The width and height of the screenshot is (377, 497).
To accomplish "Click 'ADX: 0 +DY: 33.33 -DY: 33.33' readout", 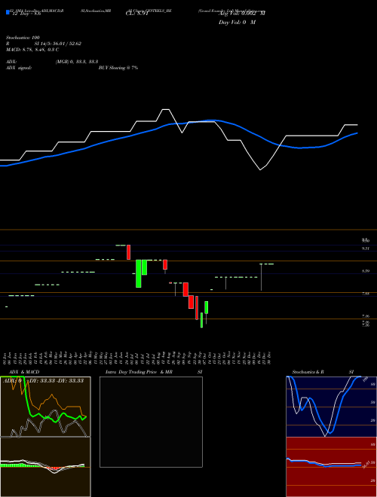I will [x=43, y=381].
